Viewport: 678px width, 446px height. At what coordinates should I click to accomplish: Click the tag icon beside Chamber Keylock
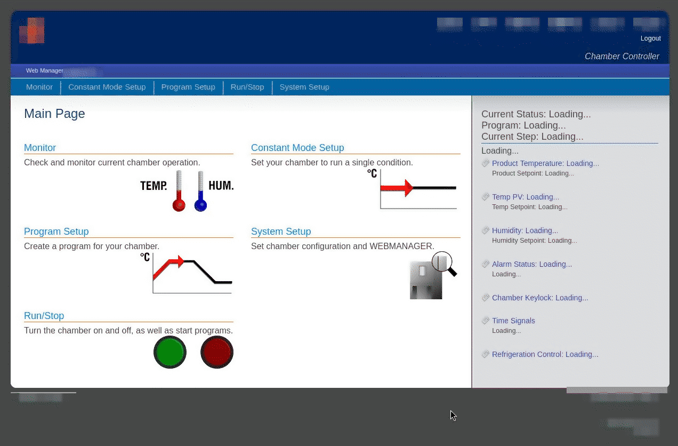click(486, 298)
